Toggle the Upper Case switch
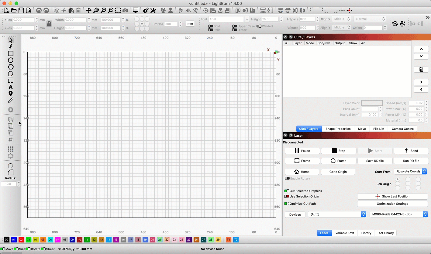 click(234, 26)
